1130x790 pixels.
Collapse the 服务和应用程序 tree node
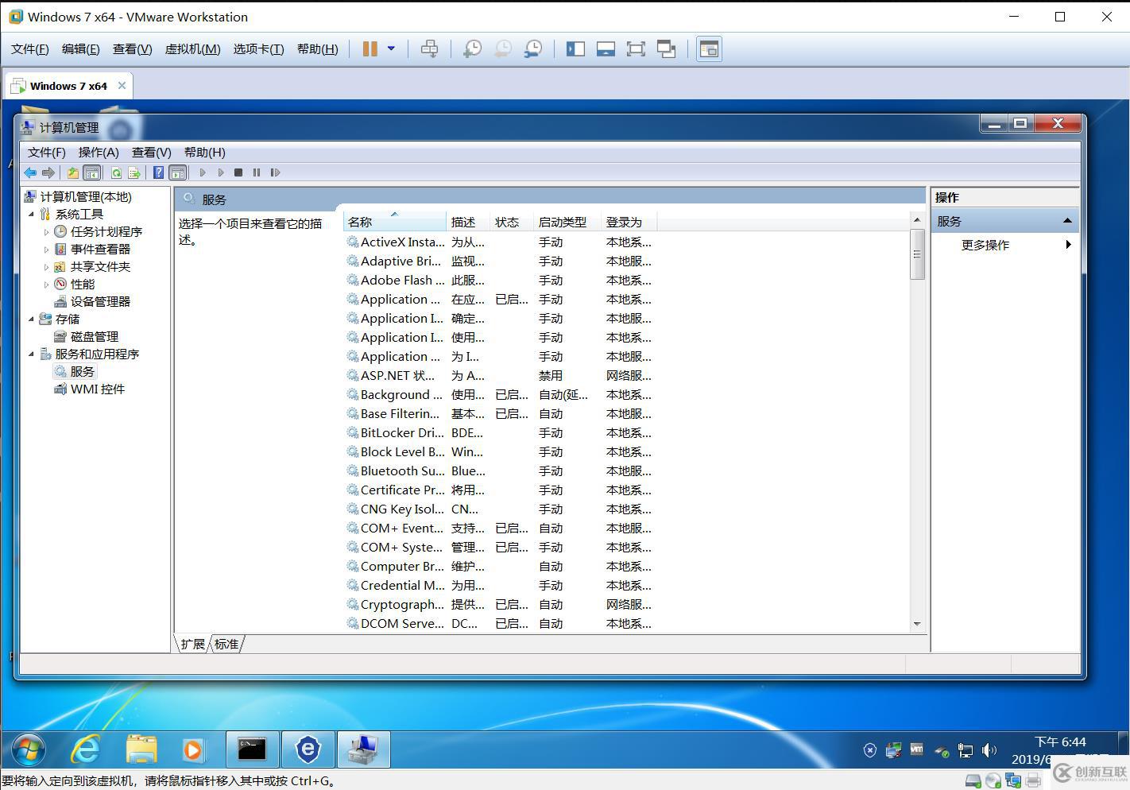[x=32, y=354]
